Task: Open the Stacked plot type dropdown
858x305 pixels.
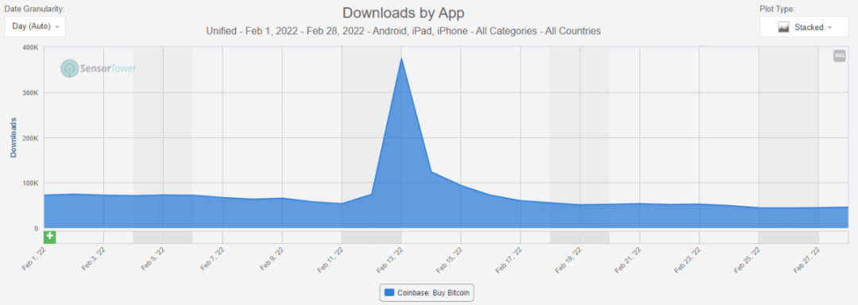Action: point(804,27)
